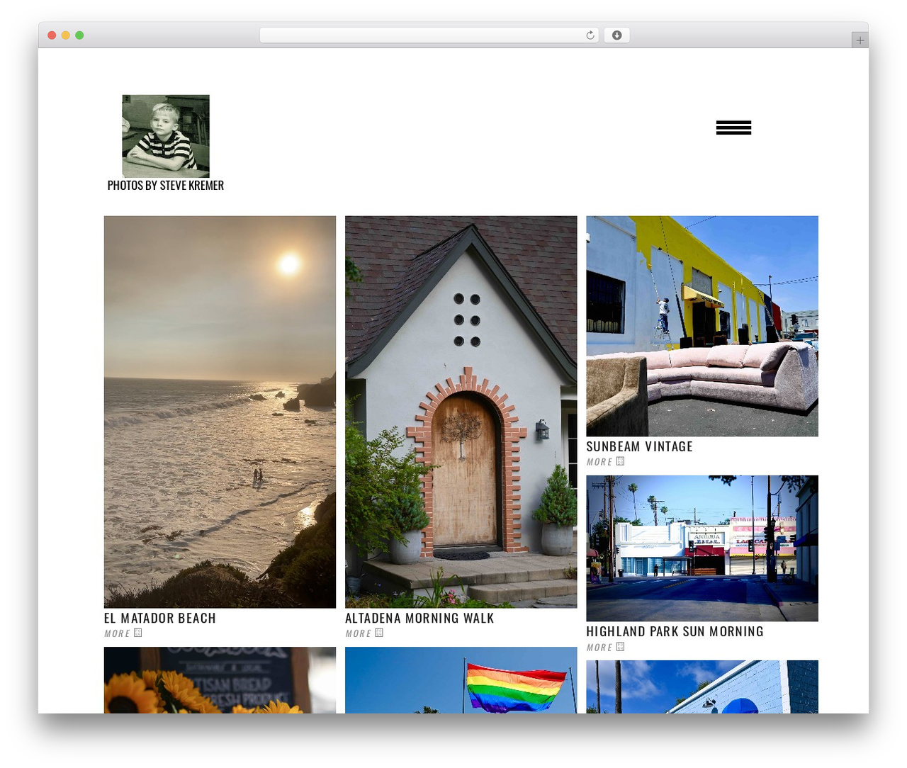907x768 pixels.
Task: Open the rainbow flag photo thumbnail
Action: coord(461,680)
